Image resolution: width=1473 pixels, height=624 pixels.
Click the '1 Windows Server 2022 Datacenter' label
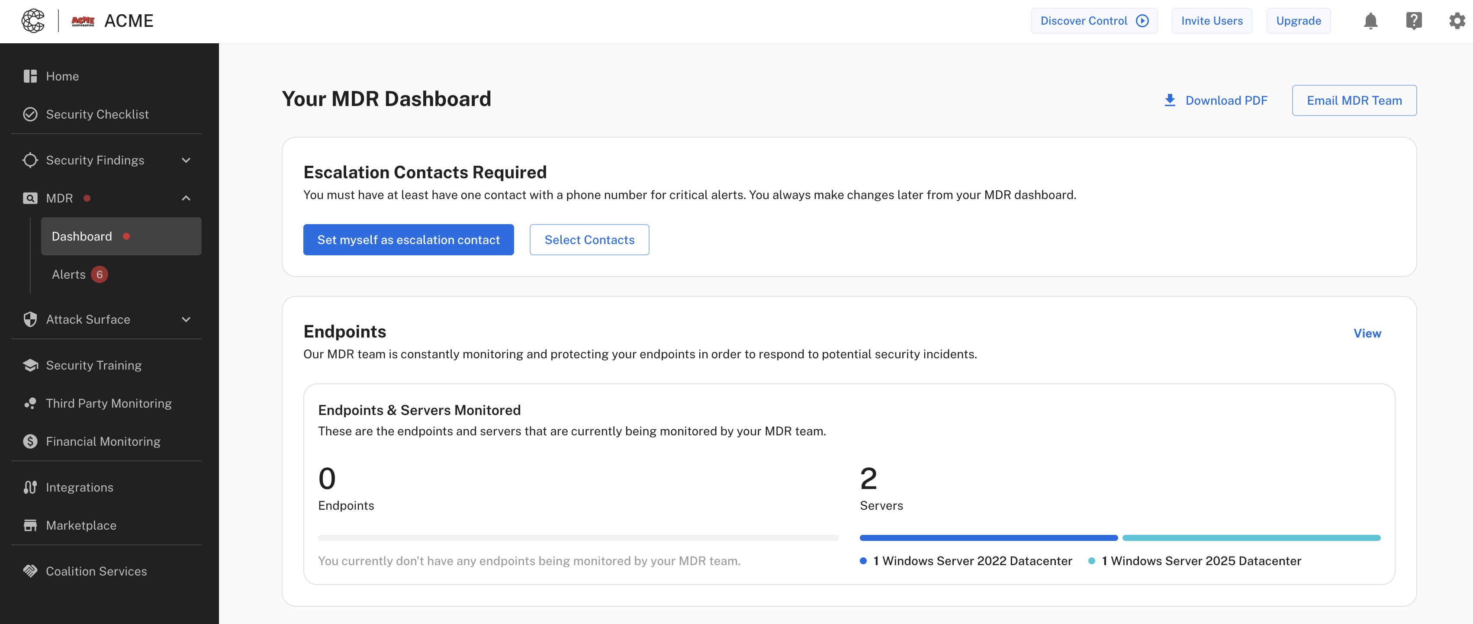coord(972,561)
